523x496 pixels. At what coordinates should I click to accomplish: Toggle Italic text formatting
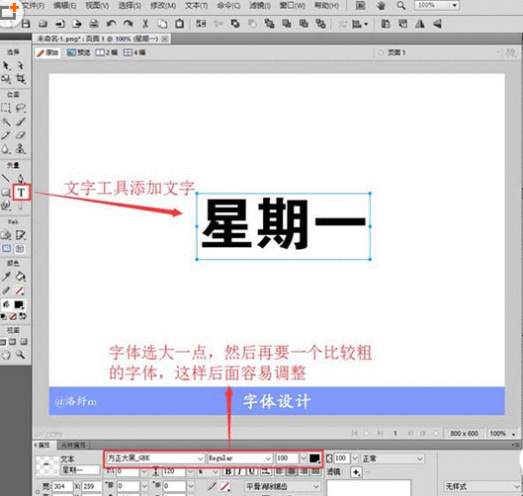coord(239,471)
